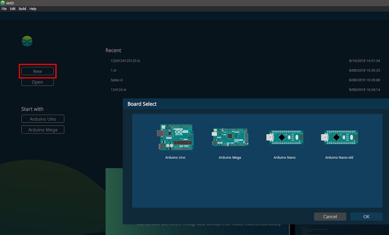Open the Help menu
Viewport: 389px width, 235px height.
[x=33, y=9]
